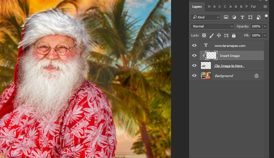Select the Insert Image layer thumbnail
Viewport: 274px width, 158px height.
point(211,55)
